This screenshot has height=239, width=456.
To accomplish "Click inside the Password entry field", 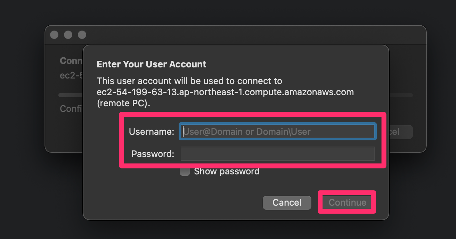I will coord(277,154).
